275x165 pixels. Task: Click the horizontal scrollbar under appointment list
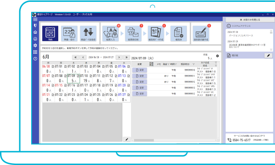(144, 140)
